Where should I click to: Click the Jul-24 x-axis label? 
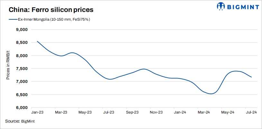pos(251,113)
